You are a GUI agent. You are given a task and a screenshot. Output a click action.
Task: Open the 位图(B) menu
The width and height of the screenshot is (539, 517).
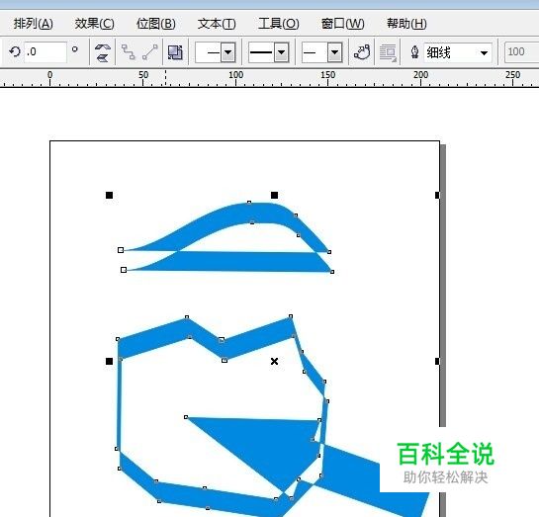coord(155,24)
